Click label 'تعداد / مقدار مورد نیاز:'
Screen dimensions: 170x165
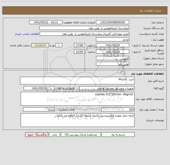[151, 110]
